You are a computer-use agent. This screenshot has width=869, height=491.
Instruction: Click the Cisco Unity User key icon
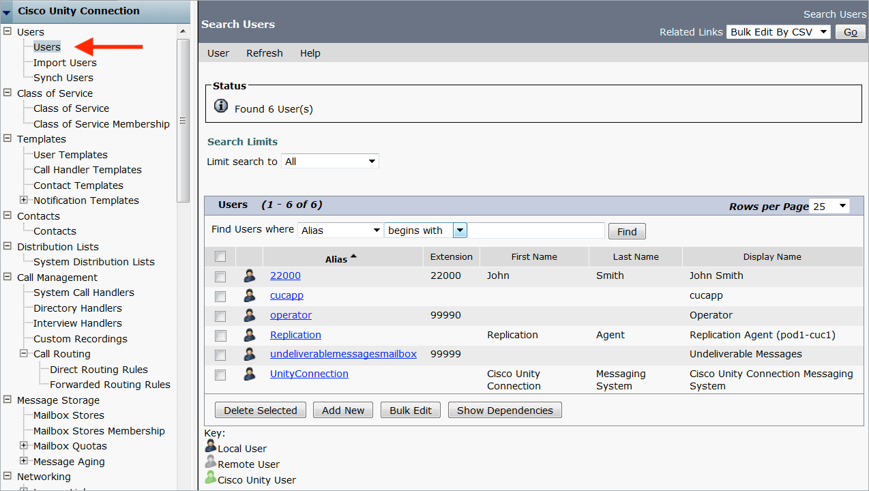[211, 477]
